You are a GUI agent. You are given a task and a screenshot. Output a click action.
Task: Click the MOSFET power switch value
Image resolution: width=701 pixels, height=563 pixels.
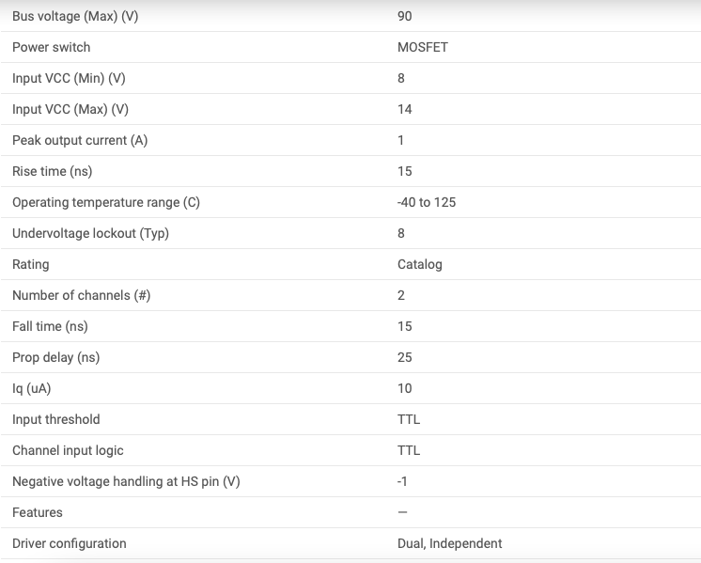(x=423, y=47)
